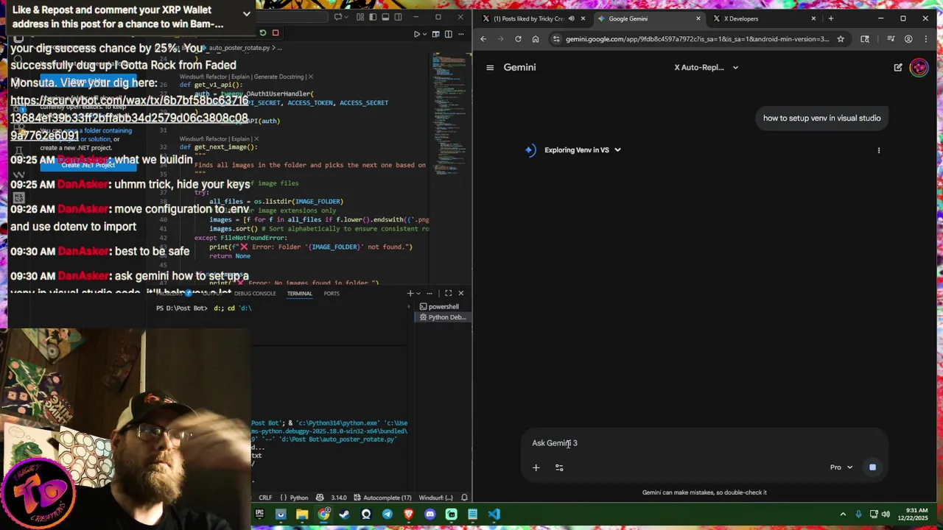Mute the audio on the X tab

(571, 18)
